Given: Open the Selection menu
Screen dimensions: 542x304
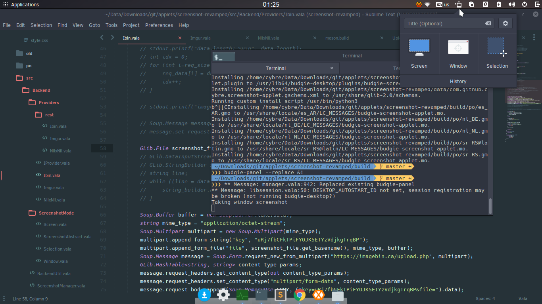Looking at the screenshot, I should [41, 25].
